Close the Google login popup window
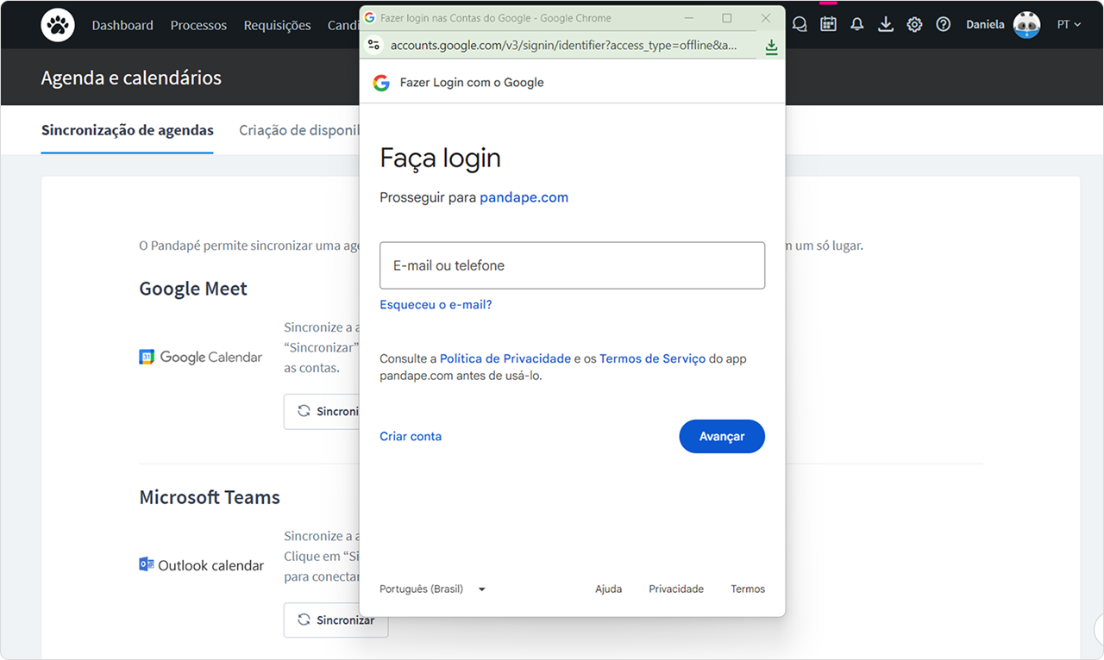 tap(766, 17)
